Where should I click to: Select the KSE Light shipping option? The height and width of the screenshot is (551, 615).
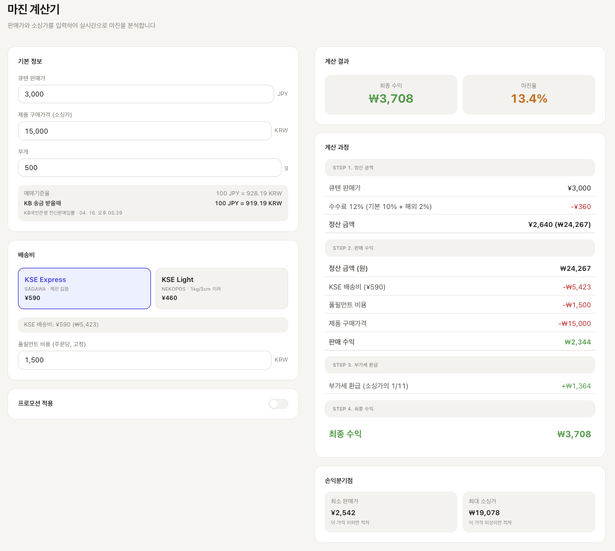tap(221, 288)
